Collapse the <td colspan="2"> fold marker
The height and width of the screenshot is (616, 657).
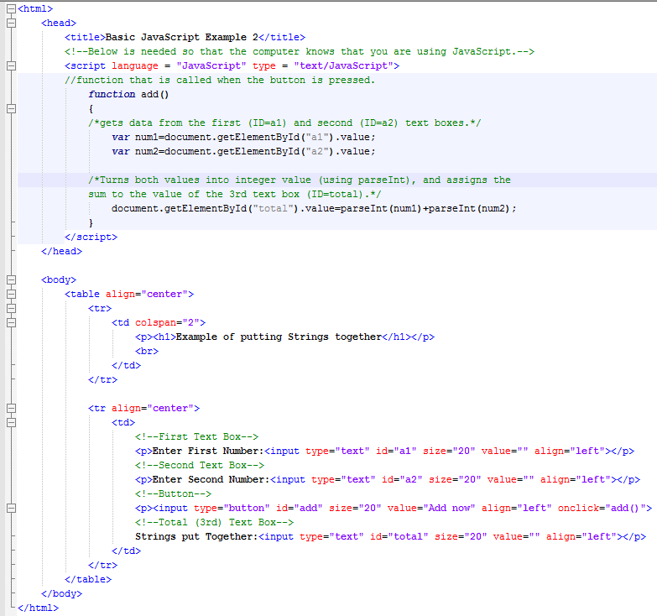11,322
